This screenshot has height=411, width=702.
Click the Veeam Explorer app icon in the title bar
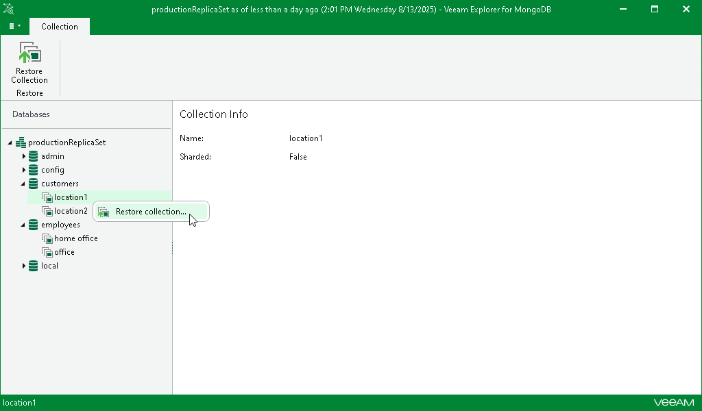coord(8,9)
